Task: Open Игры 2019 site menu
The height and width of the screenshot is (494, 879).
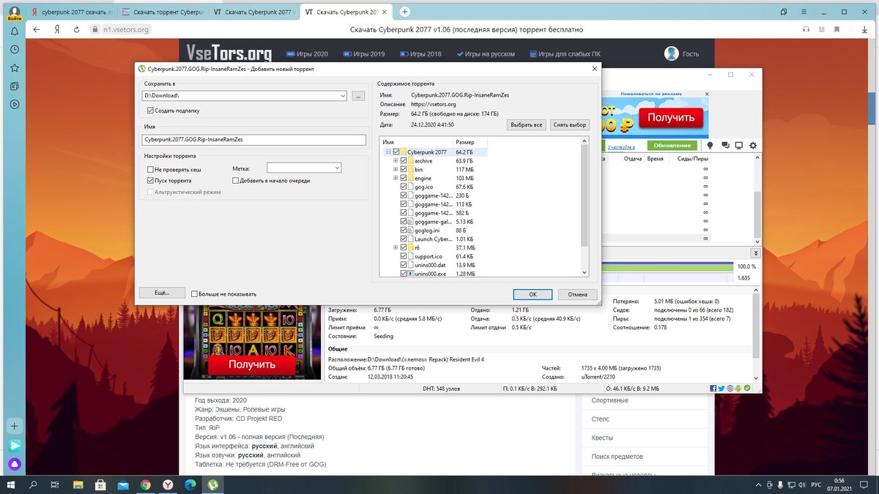Action: pyautogui.click(x=363, y=54)
